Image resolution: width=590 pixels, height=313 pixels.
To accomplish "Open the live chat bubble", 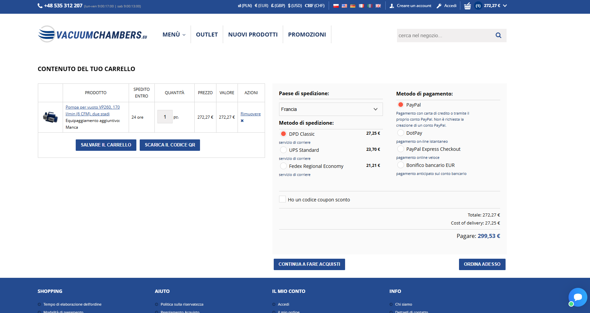I will [578, 297].
